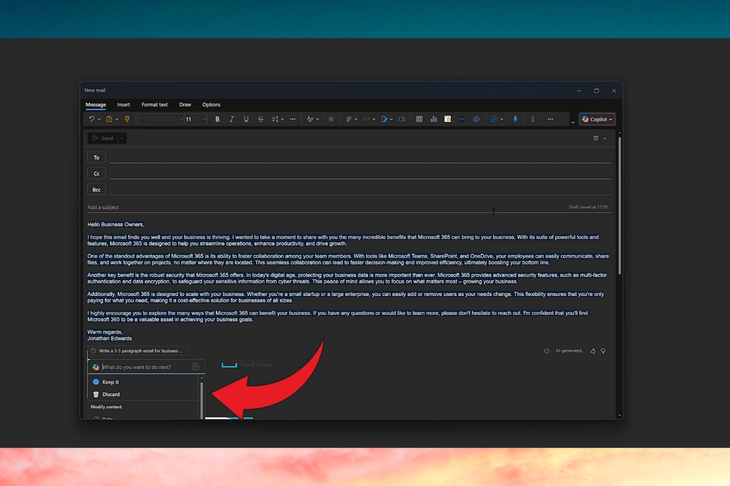Open the Insert tab
The image size is (730, 486).
(123, 104)
